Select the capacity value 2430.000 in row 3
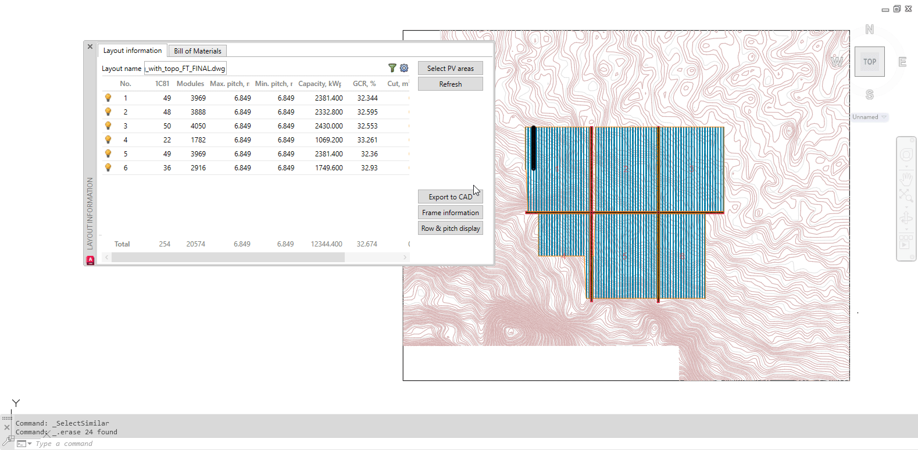Screen dimensions: 918x450 pos(329,126)
